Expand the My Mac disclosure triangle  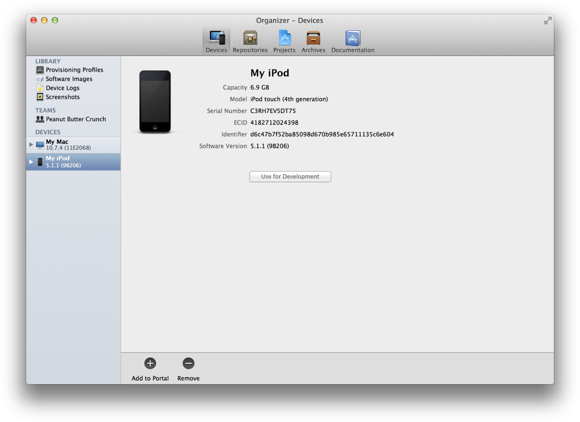[31, 144]
